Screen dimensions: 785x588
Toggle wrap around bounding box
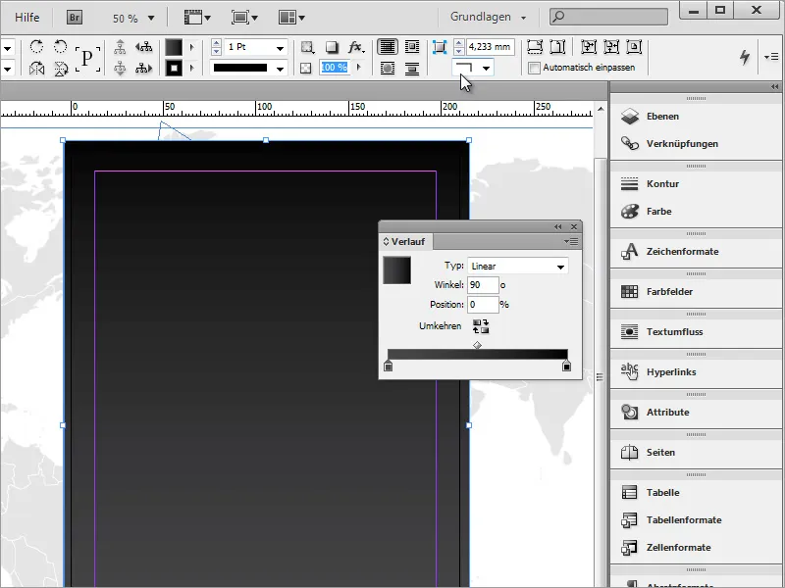tap(412, 47)
